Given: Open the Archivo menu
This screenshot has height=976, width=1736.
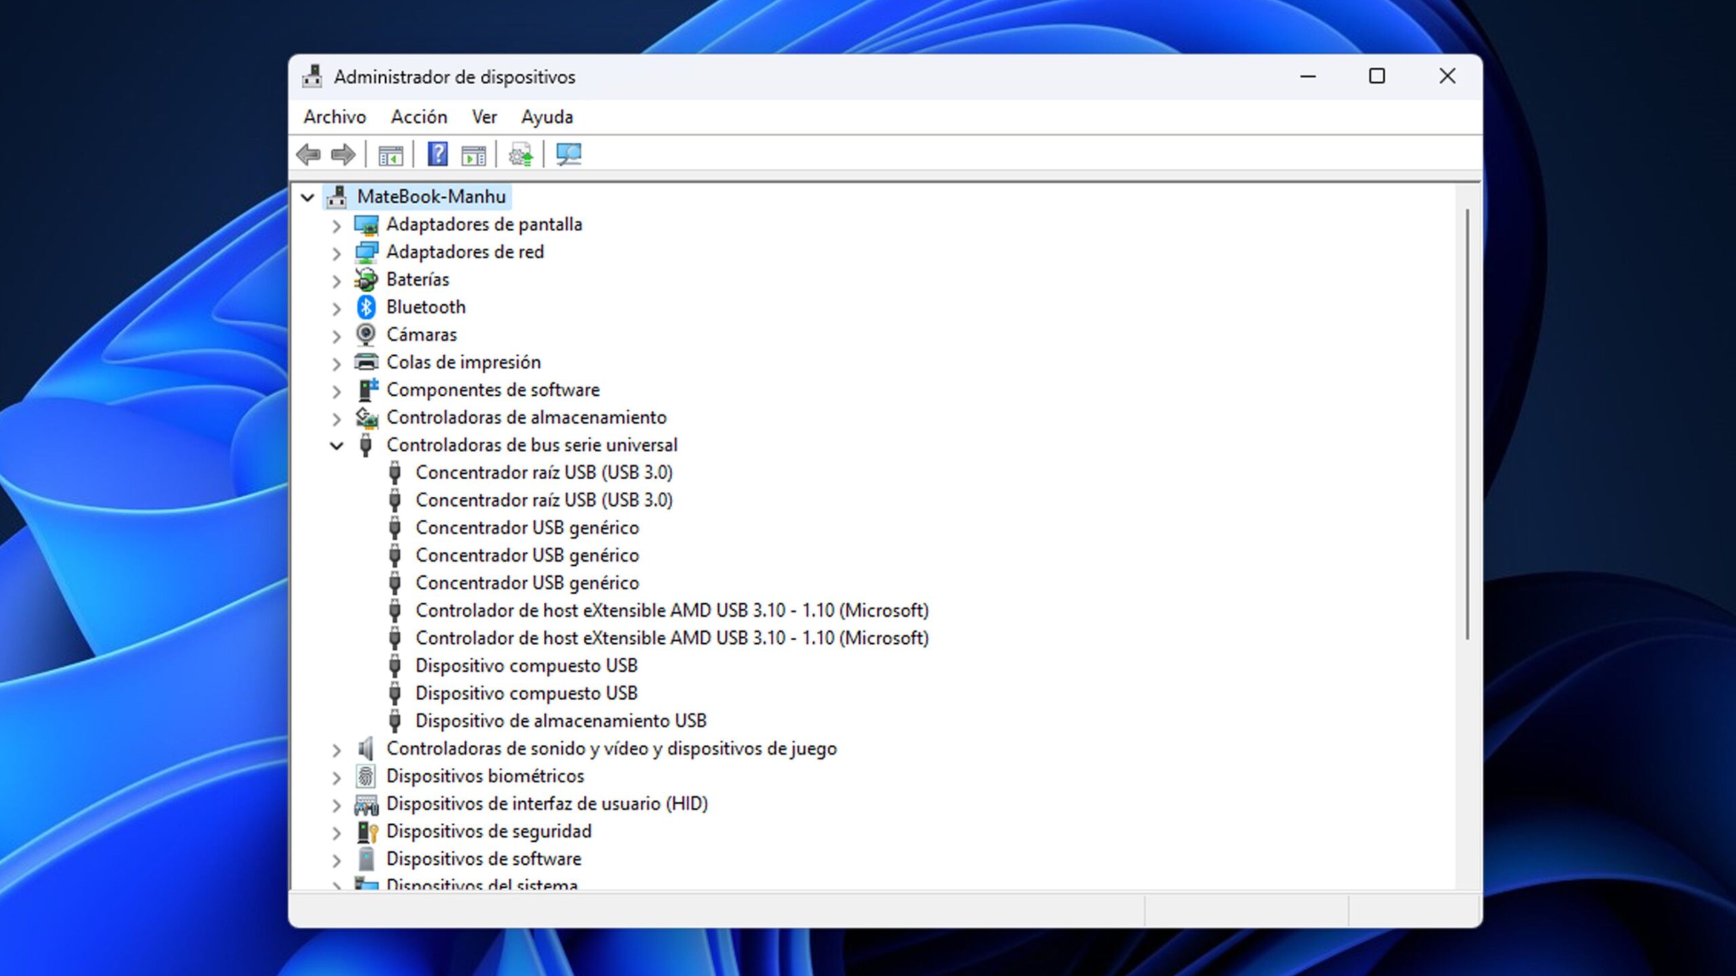Looking at the screenshot, I should (x=335, y=117).
